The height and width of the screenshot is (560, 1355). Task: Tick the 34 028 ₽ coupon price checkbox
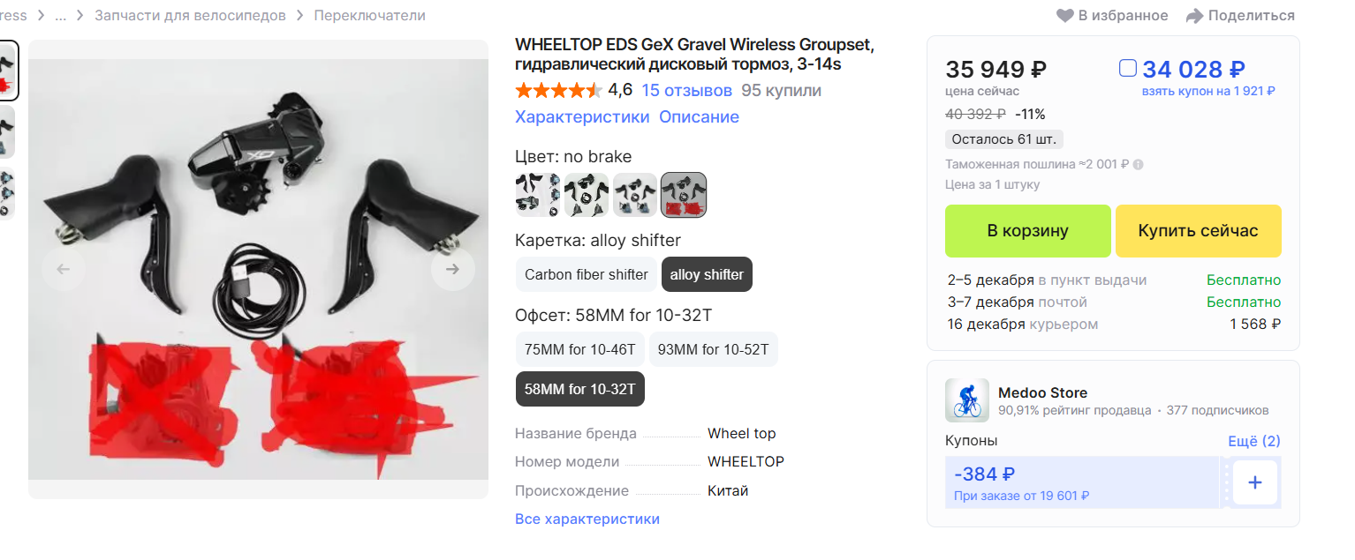click(x=1127, y=68)
